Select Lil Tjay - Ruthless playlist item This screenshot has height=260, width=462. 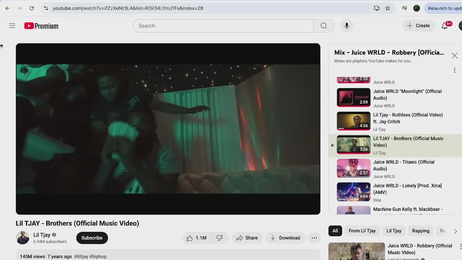[395, 121]
